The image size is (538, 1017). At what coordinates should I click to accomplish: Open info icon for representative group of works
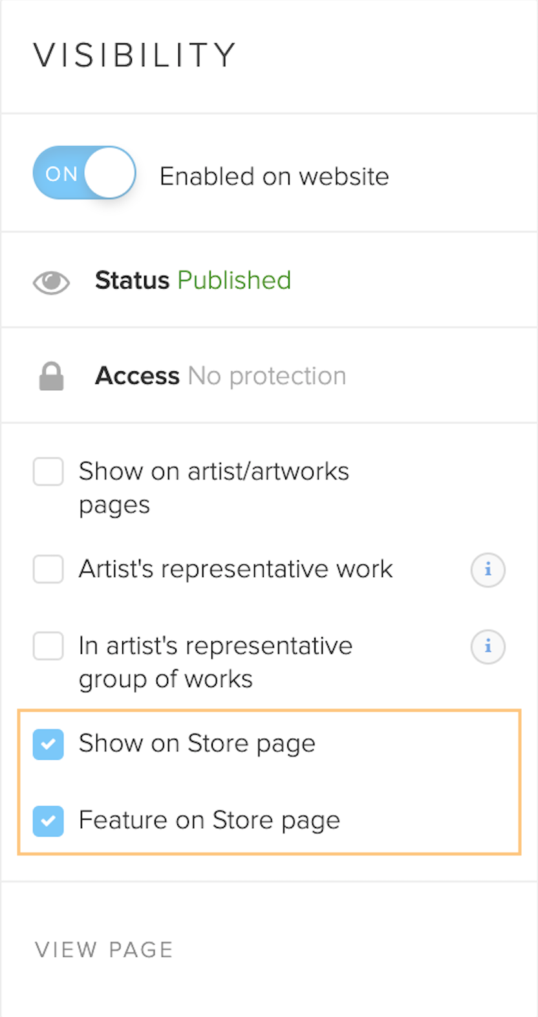488,646
